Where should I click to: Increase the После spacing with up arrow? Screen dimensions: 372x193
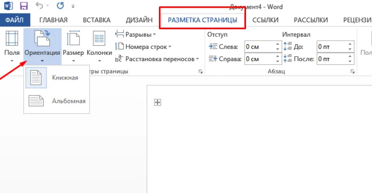tap(350, 56)
